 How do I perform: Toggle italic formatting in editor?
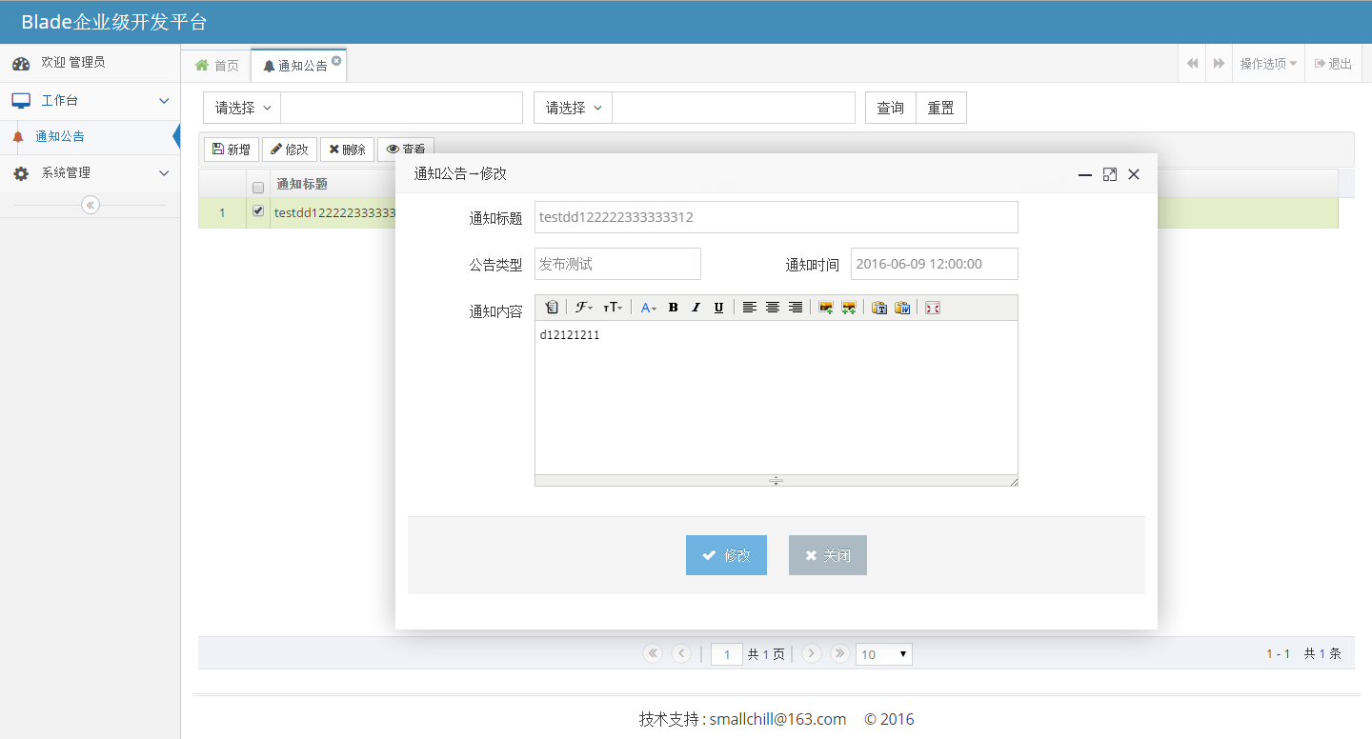point(696,308)
